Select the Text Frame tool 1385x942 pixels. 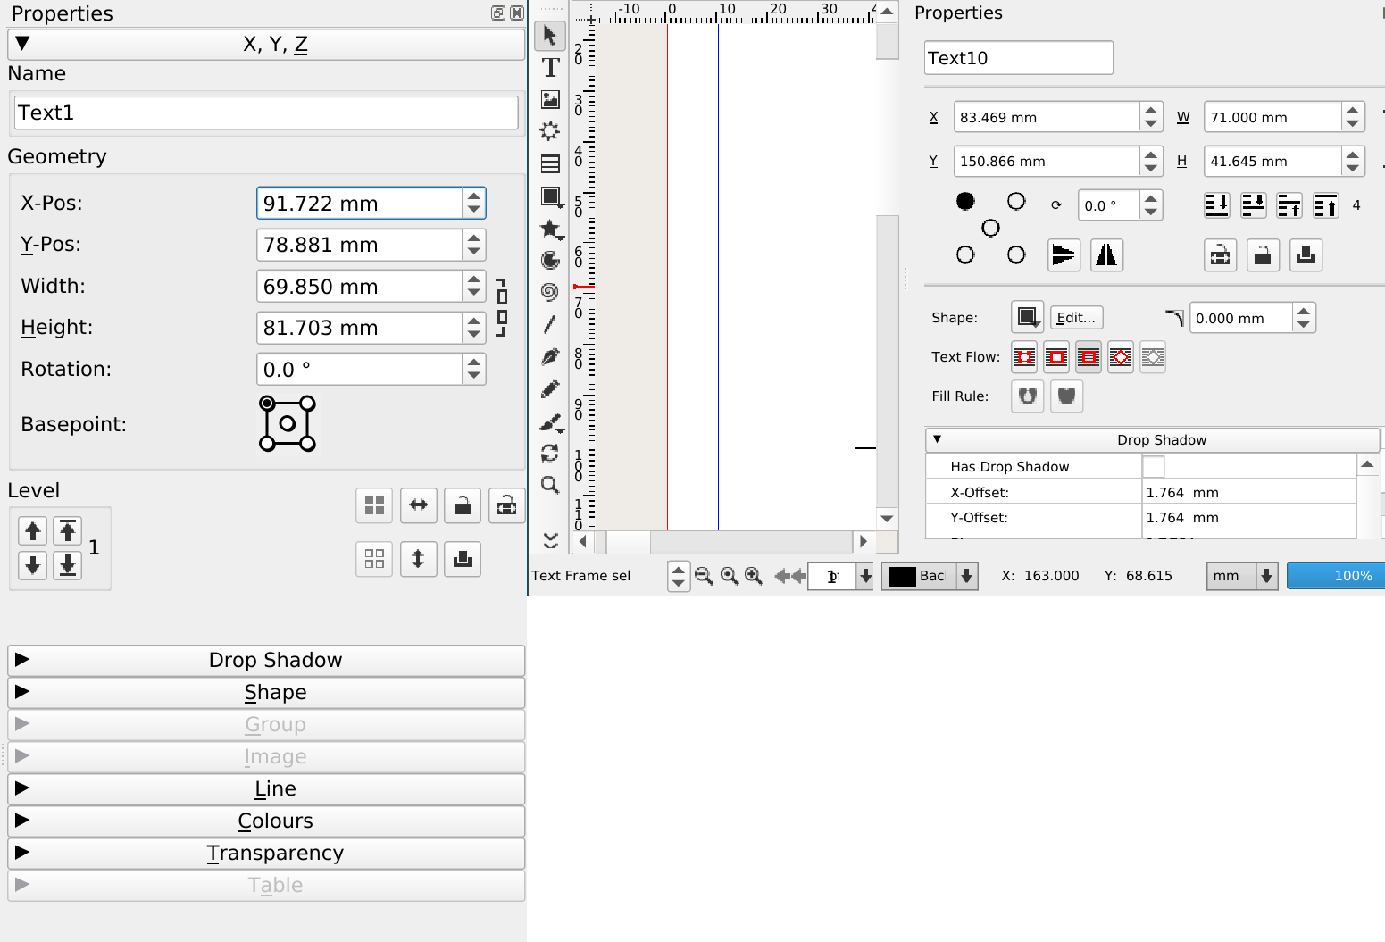(550, 68)
